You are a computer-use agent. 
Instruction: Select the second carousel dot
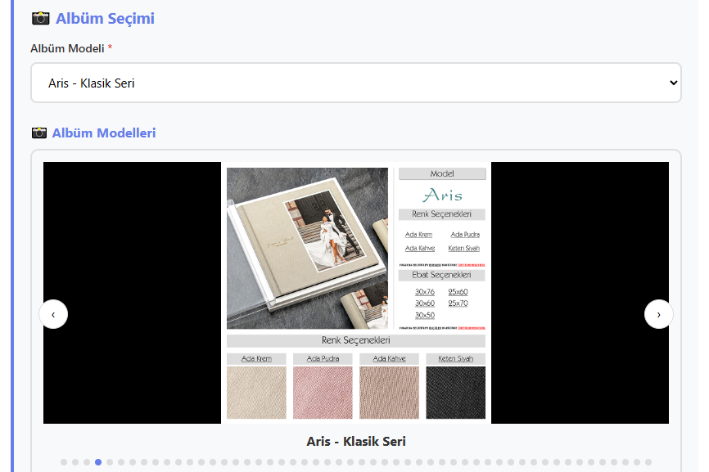(75, 462)
